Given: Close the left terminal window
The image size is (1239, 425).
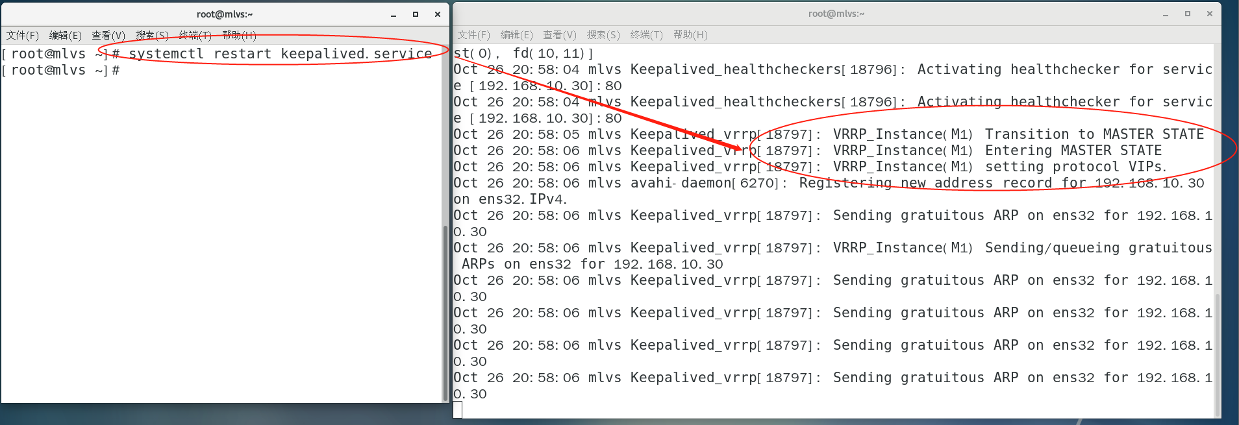Looking at the screenshot, I should tap(438, 14).
